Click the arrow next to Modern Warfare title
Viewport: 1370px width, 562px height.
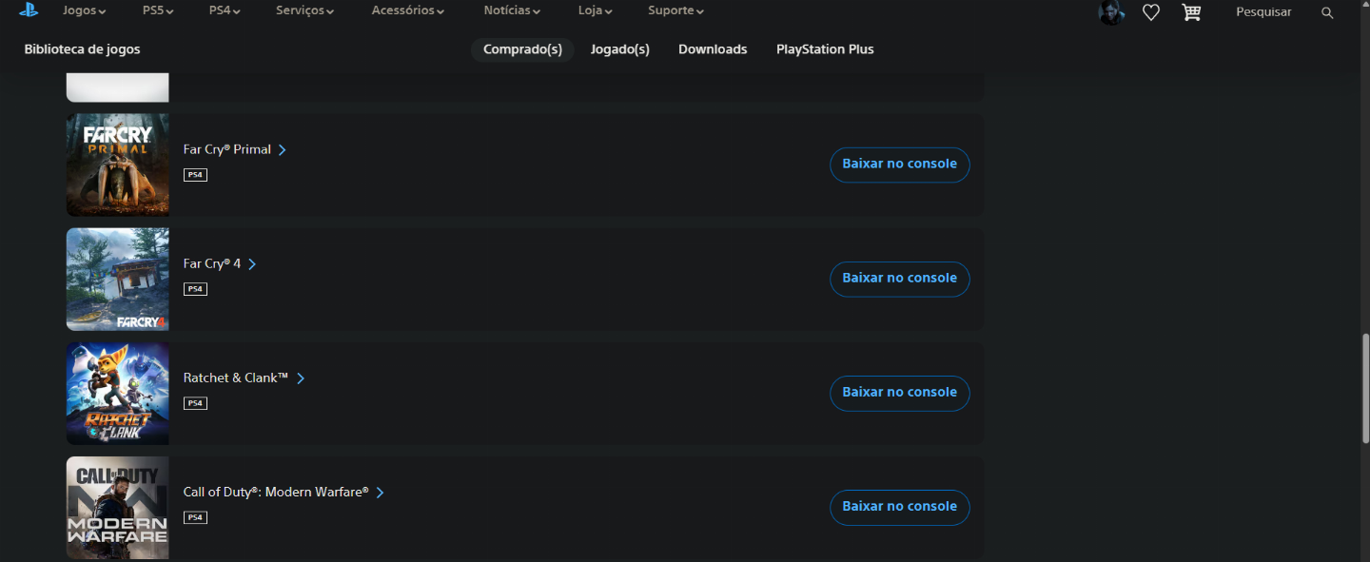(x=380, y=493)
